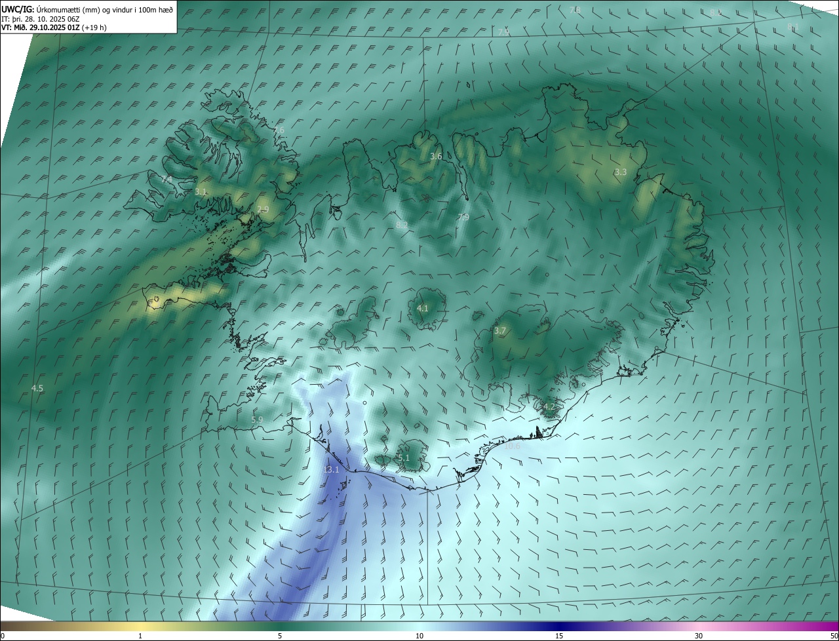The width and height of the screenshot is (839, 641).
Task: Click the 8.1 value label on the map
Action: click(x=793, y=27)
